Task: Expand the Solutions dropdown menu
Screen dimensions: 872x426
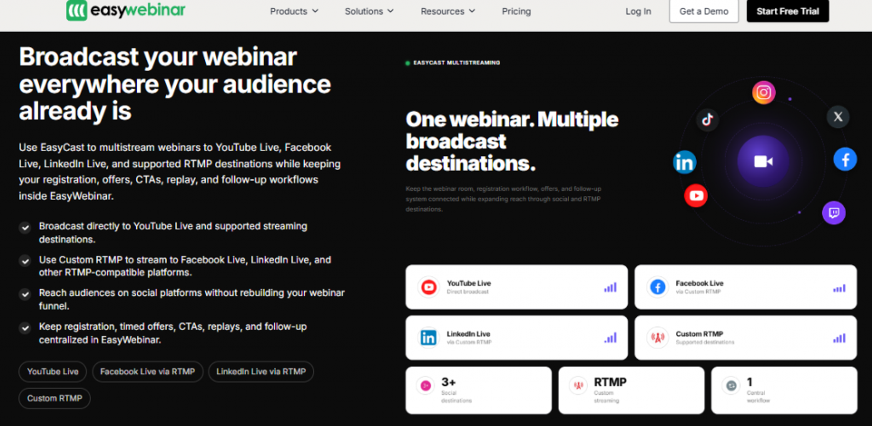Action: pyautogui.click(x=369, y=11)
